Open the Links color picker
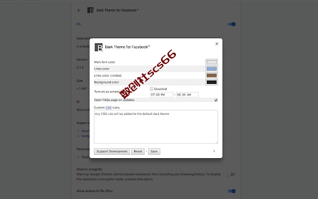 click(212, 69)
